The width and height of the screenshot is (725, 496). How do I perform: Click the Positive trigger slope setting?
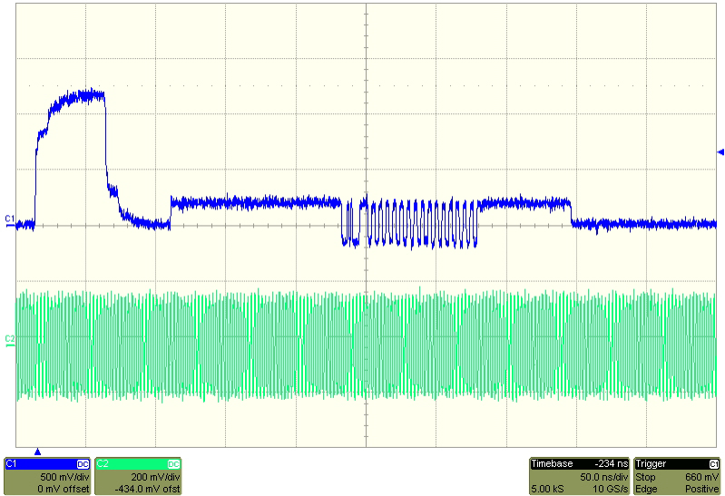[702, 489]
